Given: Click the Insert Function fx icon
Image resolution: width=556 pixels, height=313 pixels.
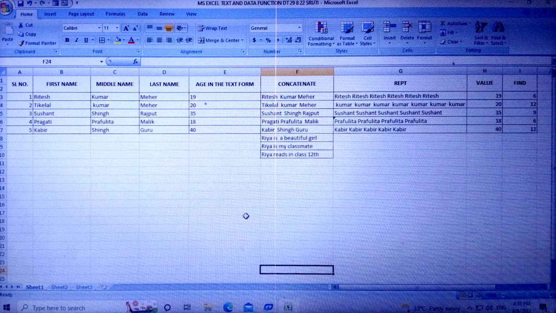Looking at the screenshot, I should 135,62.
